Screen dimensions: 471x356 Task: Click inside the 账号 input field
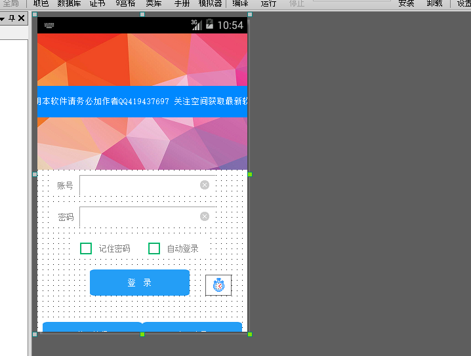[x=139, y=186]
